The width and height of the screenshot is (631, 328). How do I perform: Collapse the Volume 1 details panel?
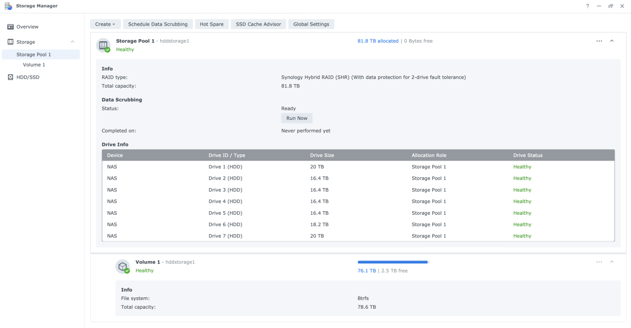612,262
